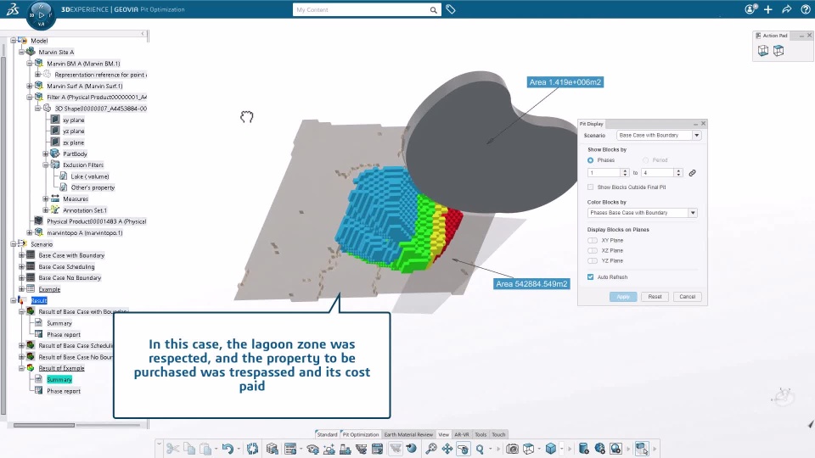Expand Base Case with Boundary scenario
Screen dimensions: 815x458
click(21, 255)
